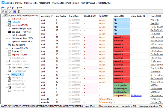The width and height of the screenshot is (163, 108).
Task: Click the directories (4) icon
Action: point(10,45)
